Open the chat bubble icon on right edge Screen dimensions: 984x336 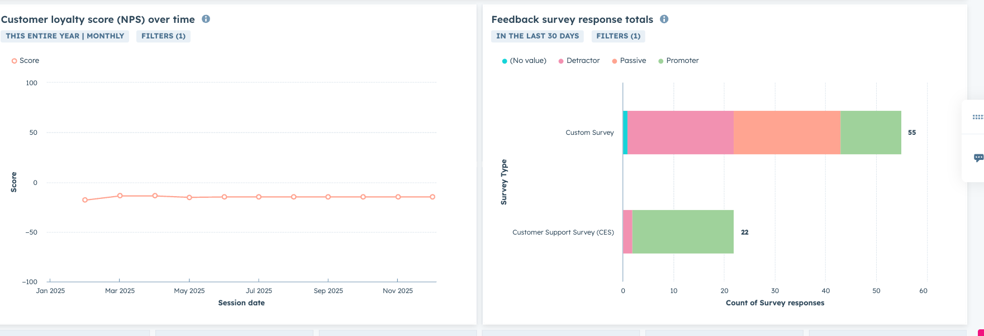coord(978,158)
